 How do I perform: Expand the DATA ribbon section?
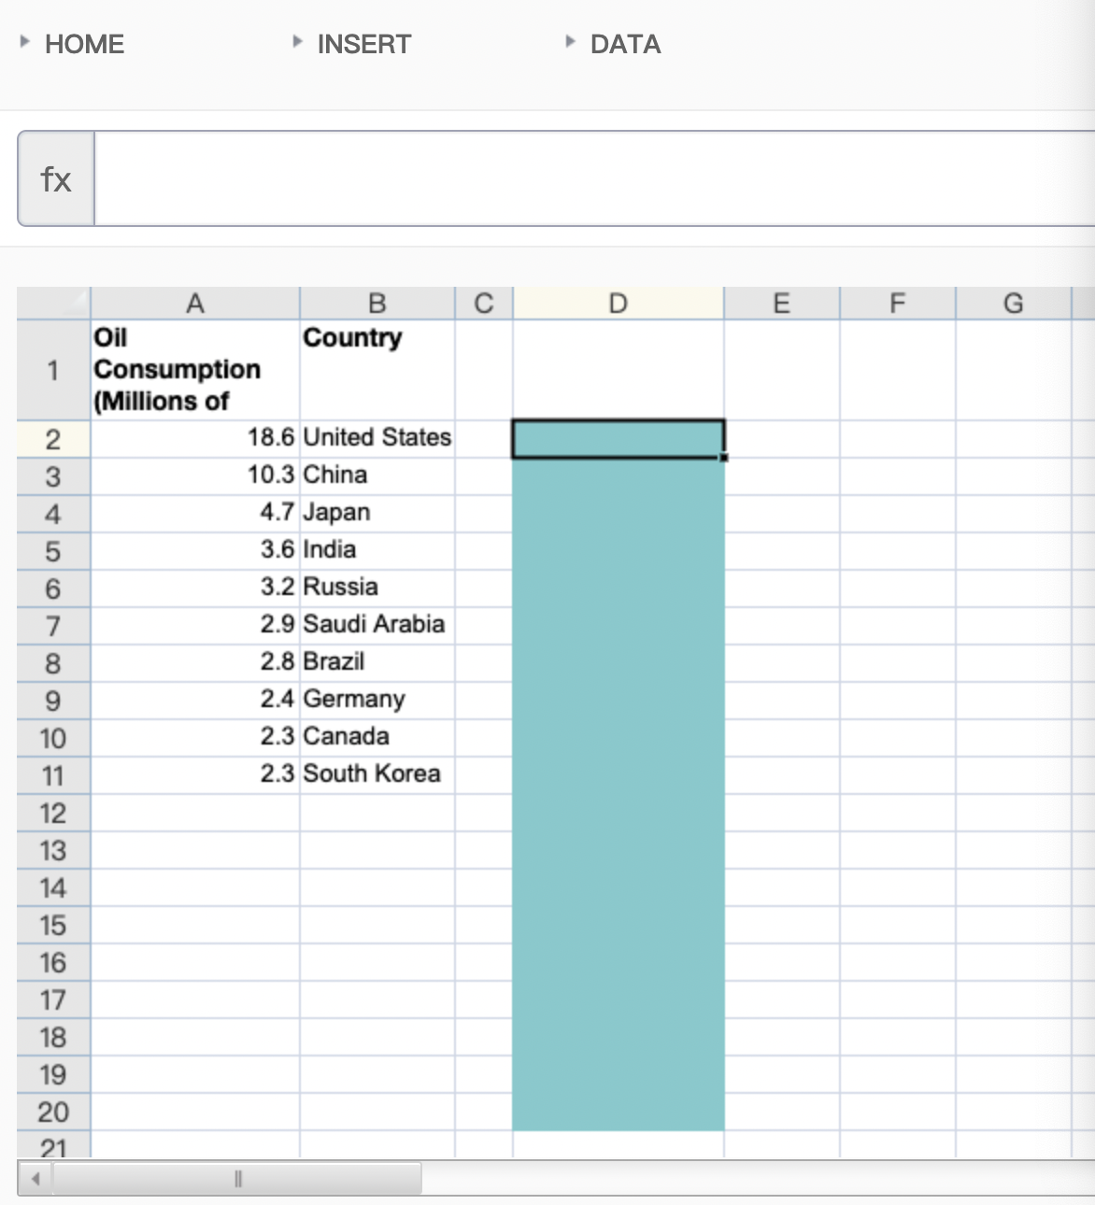[614, 44]
